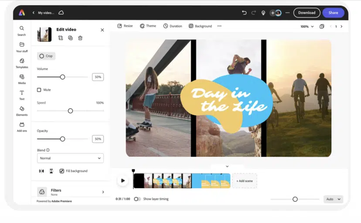Open Your stuff folder
Viewport: 361px width, 223px height.
coord(22,47)
